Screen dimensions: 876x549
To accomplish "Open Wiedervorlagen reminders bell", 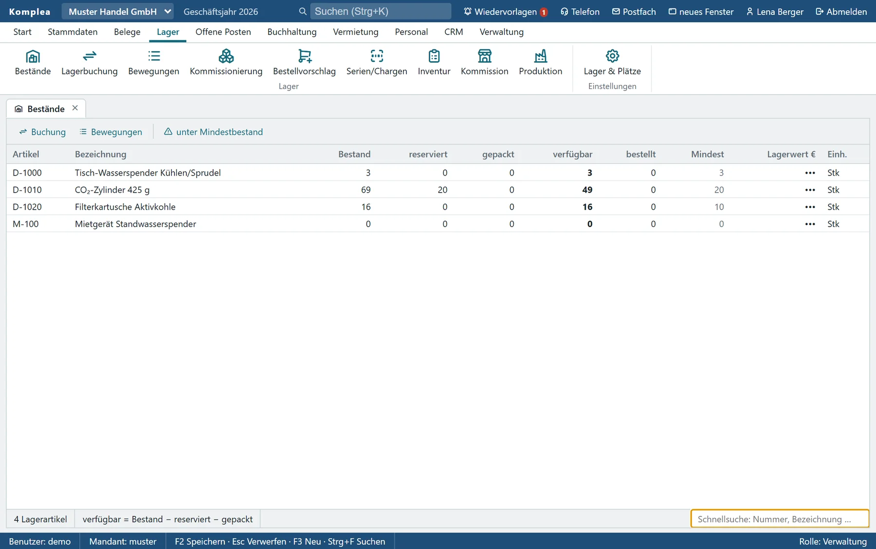I will 505,12.
